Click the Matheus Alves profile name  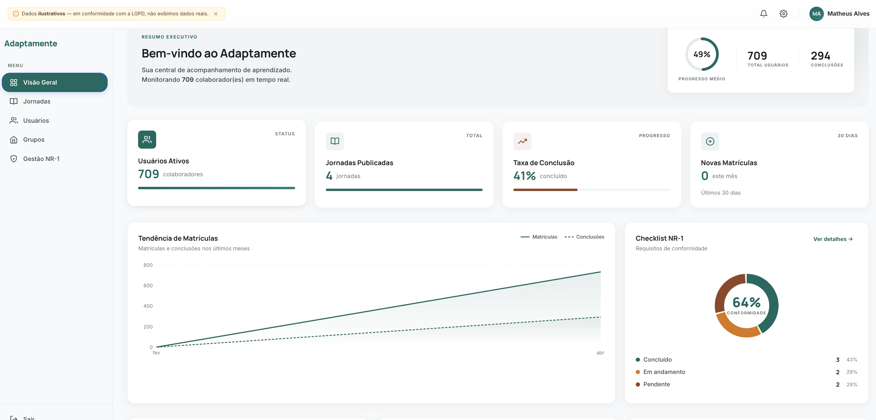848,14
